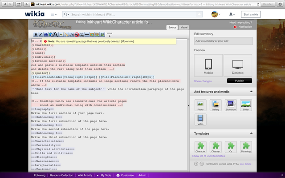
Task: Add a Video from the features panel
Action: click(x=200, y=120)
